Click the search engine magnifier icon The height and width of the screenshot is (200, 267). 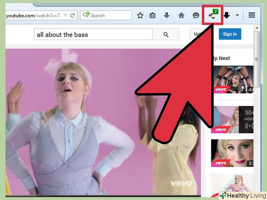(x=86, y=15)
